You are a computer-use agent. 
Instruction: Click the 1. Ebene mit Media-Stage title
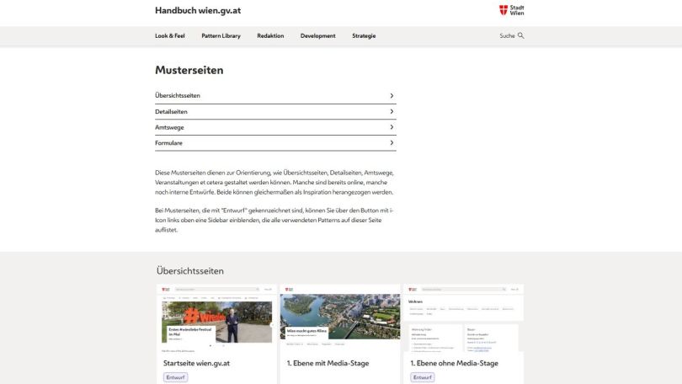tap(328, 363)
